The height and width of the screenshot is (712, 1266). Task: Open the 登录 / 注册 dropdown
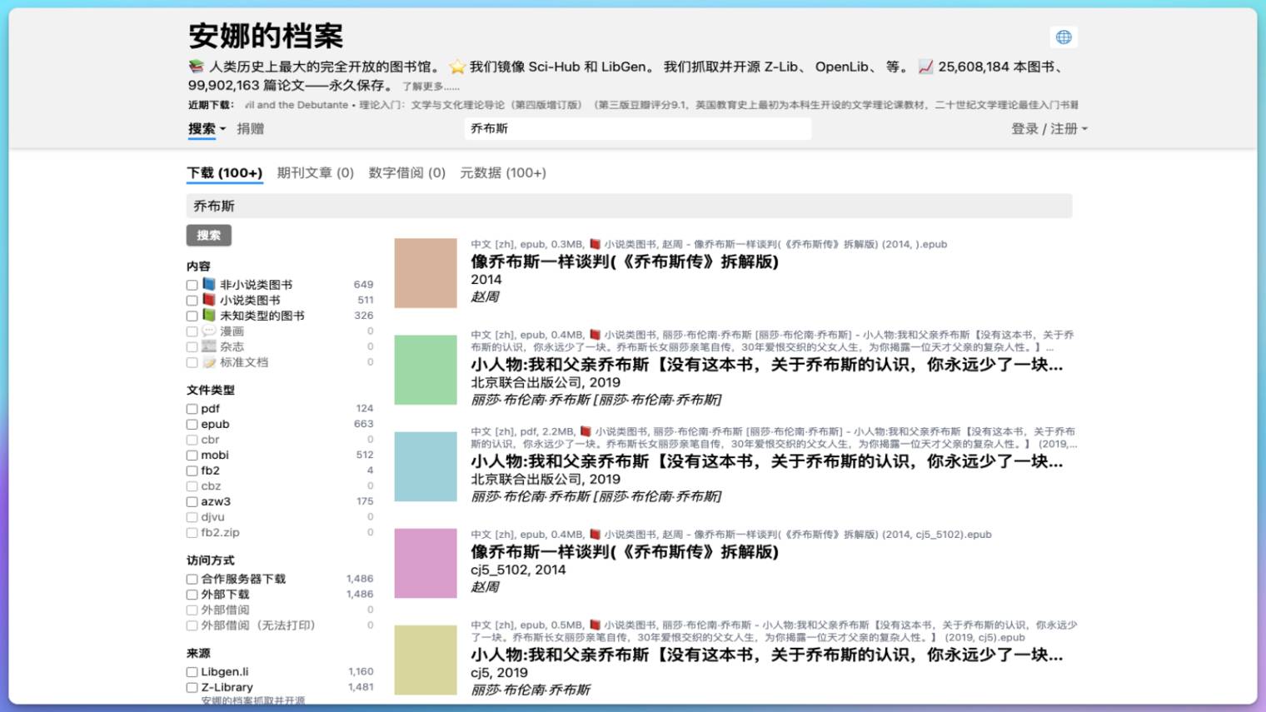coord(1049,129)
